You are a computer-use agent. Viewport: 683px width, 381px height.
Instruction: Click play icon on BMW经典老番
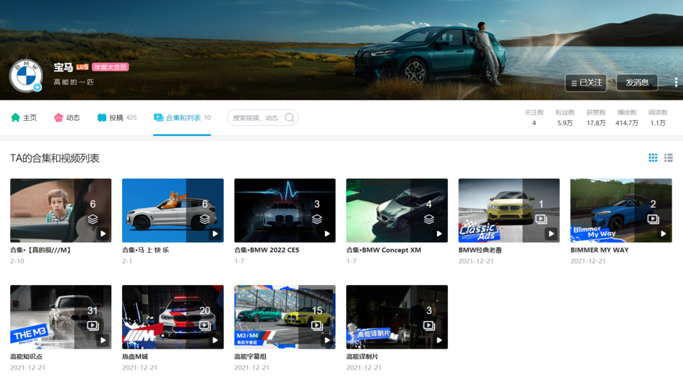click(551, 234)
